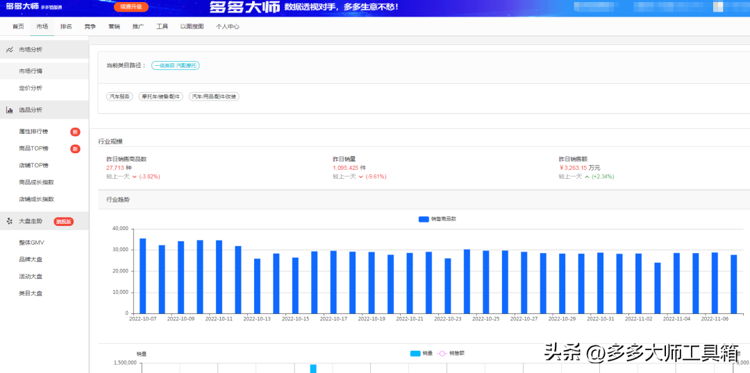Click the 选品分析 bar chart icon
Viewport: 750px width, 373px height.
point(10,110)
